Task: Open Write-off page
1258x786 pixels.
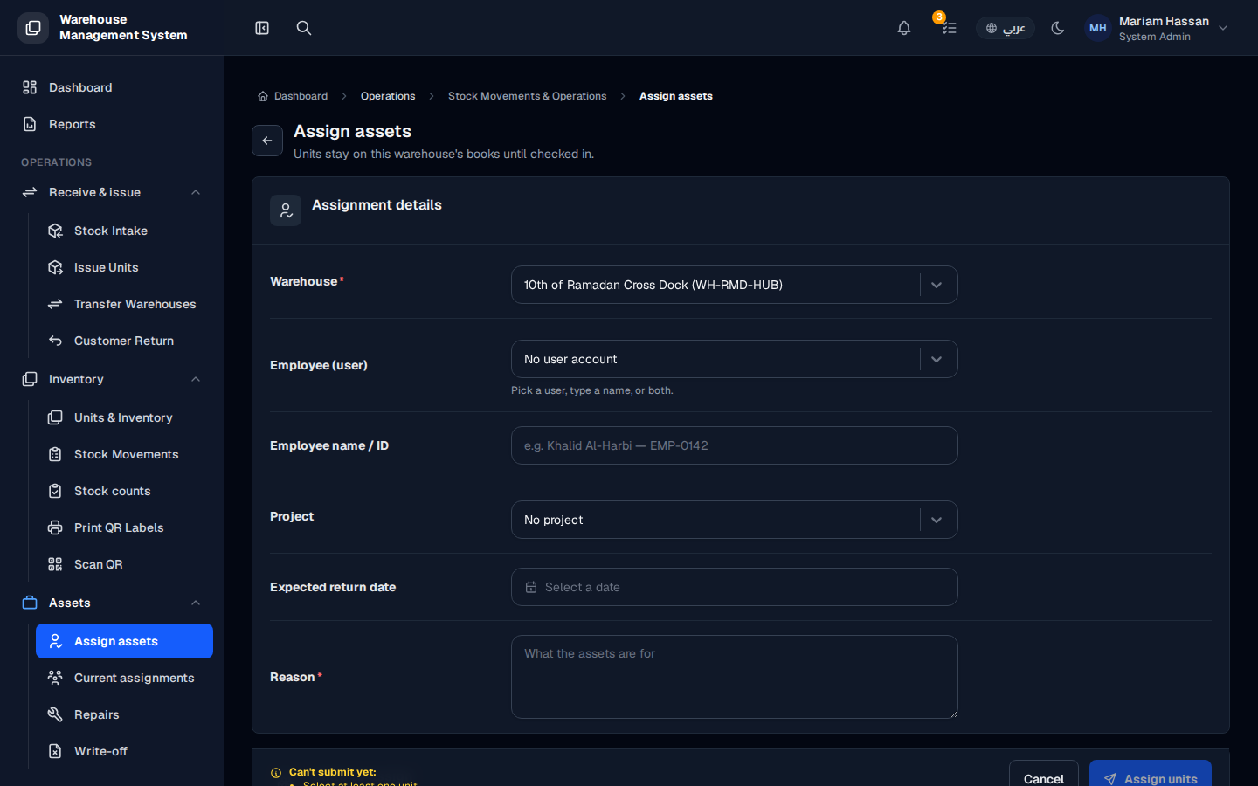Action: click(124, 751)
